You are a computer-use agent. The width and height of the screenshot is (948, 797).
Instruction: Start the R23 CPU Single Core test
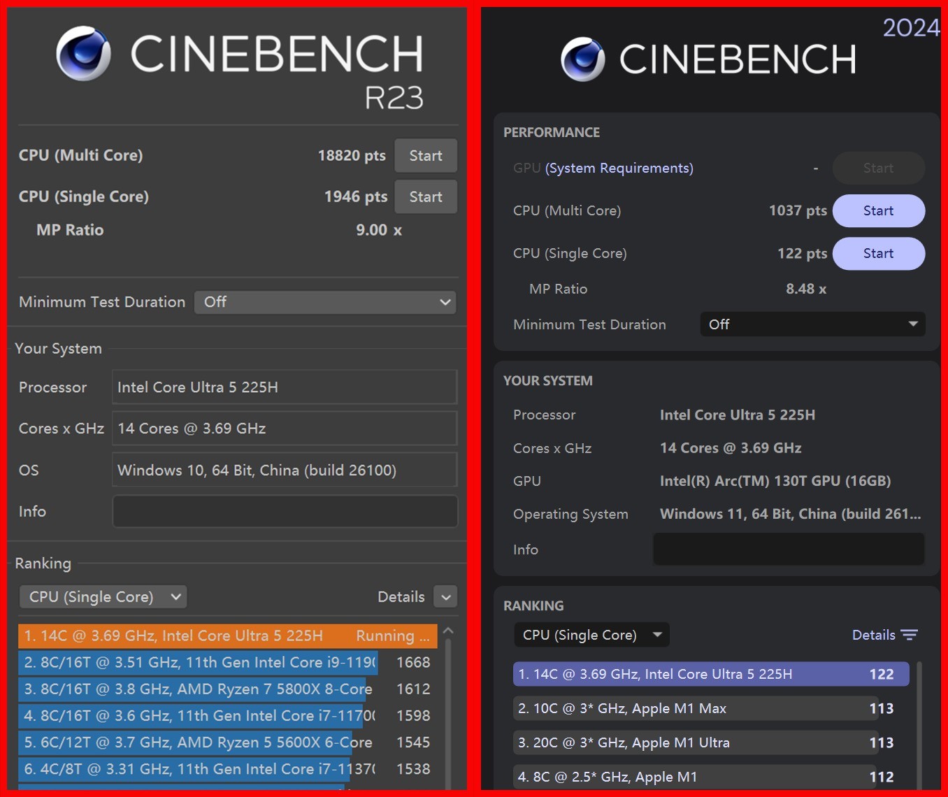click(426, 196)
